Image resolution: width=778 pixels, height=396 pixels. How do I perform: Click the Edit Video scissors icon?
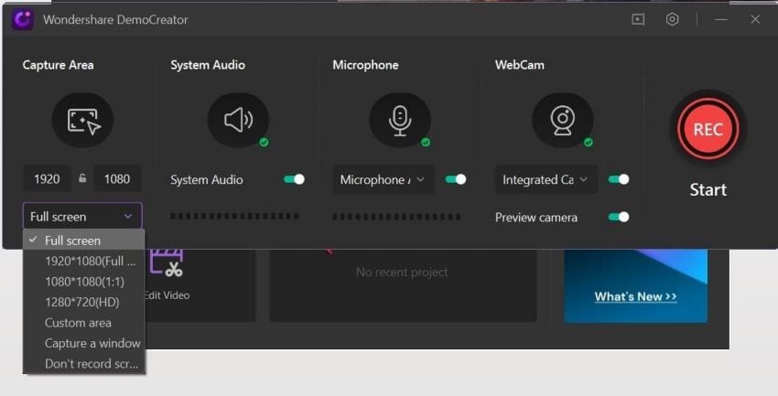tap(167, 262)
